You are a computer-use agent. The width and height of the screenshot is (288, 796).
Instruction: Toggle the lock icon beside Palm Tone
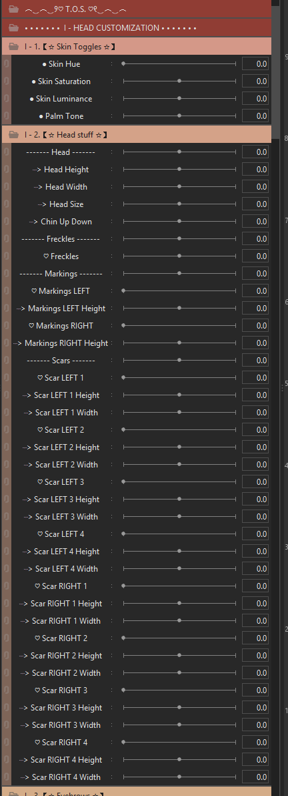coord(6,116)
